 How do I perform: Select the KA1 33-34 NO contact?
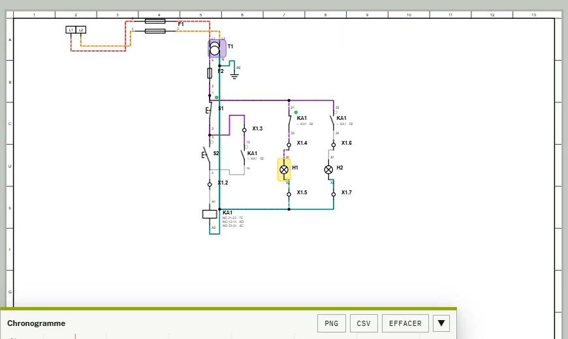pyautogui.click(x=332, y=121)
